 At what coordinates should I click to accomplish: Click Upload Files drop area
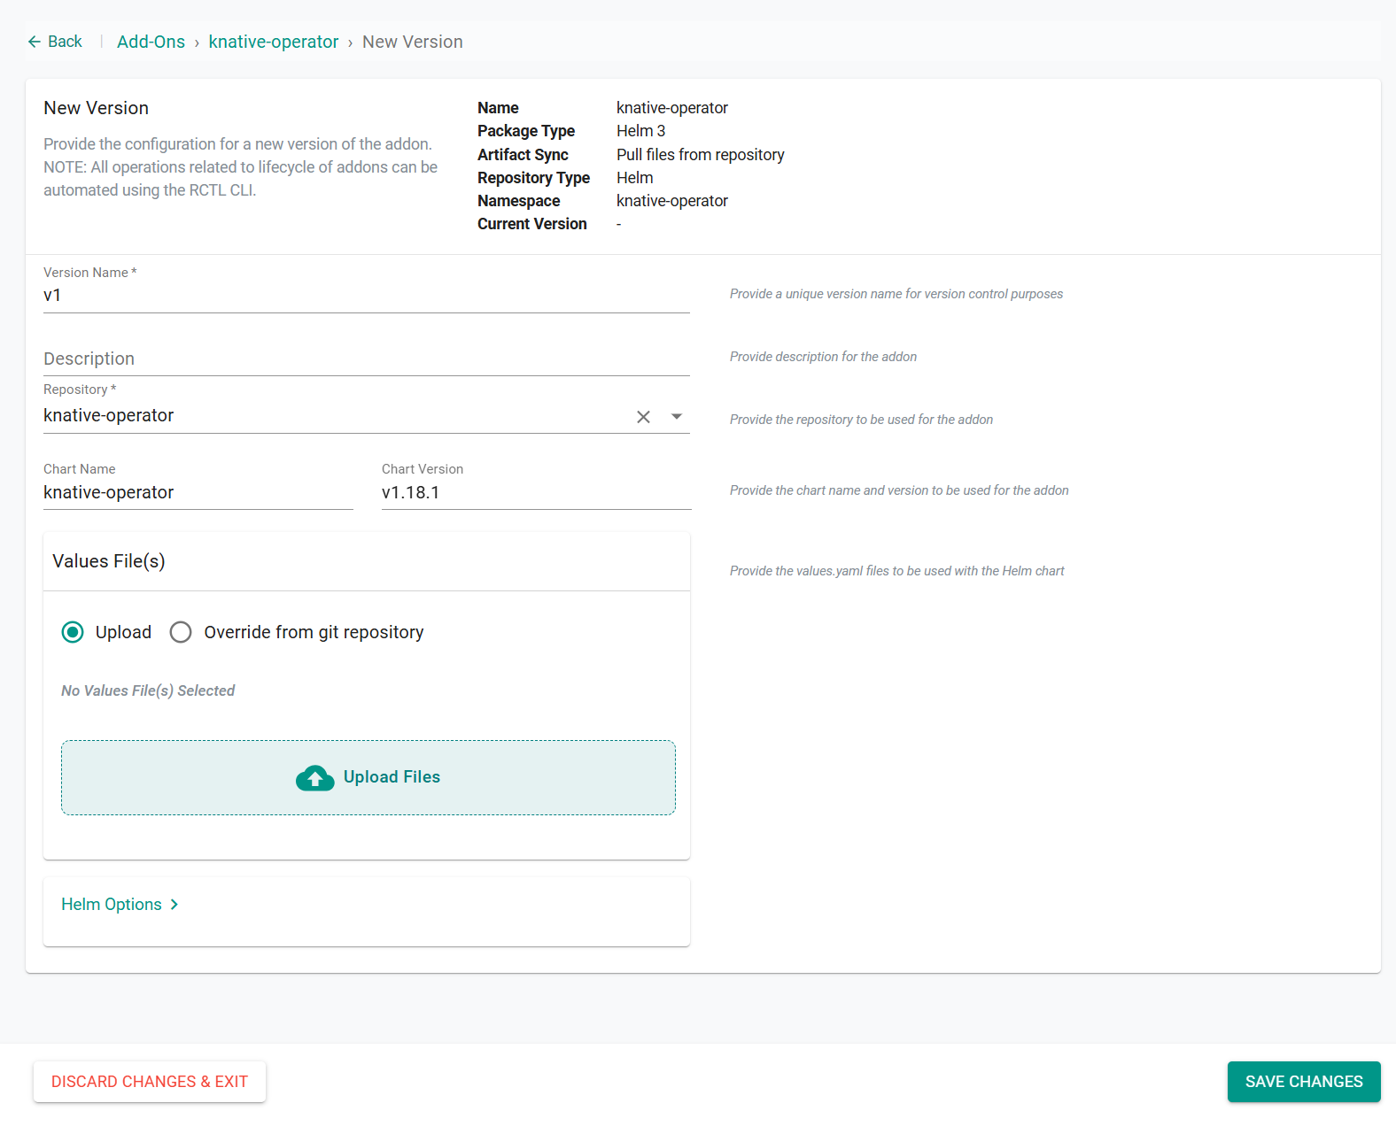(368, 777)
